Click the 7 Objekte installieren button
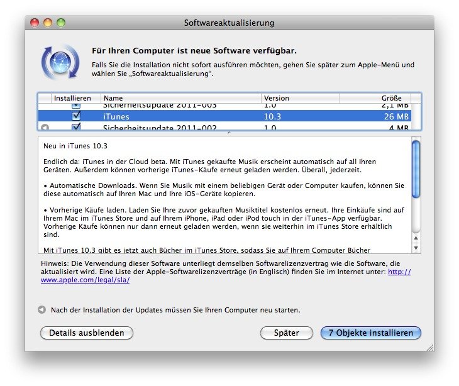The width and height of the screenshot is (459, 386). pyautogui.click(x=370, y=333)
